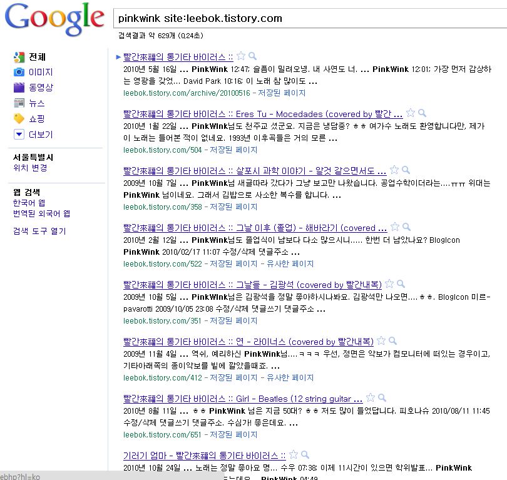The image size is (507, 480).
Task: Open cached page for leebok.tistory.com/522
Action: pos(233,263)
